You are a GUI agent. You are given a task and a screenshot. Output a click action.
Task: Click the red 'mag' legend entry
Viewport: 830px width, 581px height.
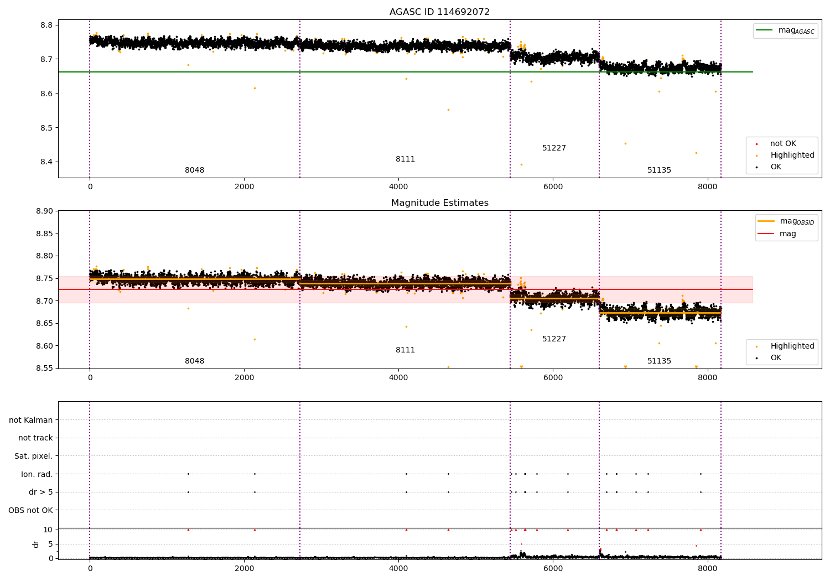tap(777, 234)
